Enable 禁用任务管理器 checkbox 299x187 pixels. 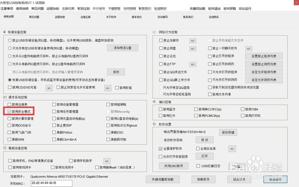tap(54, 111)
